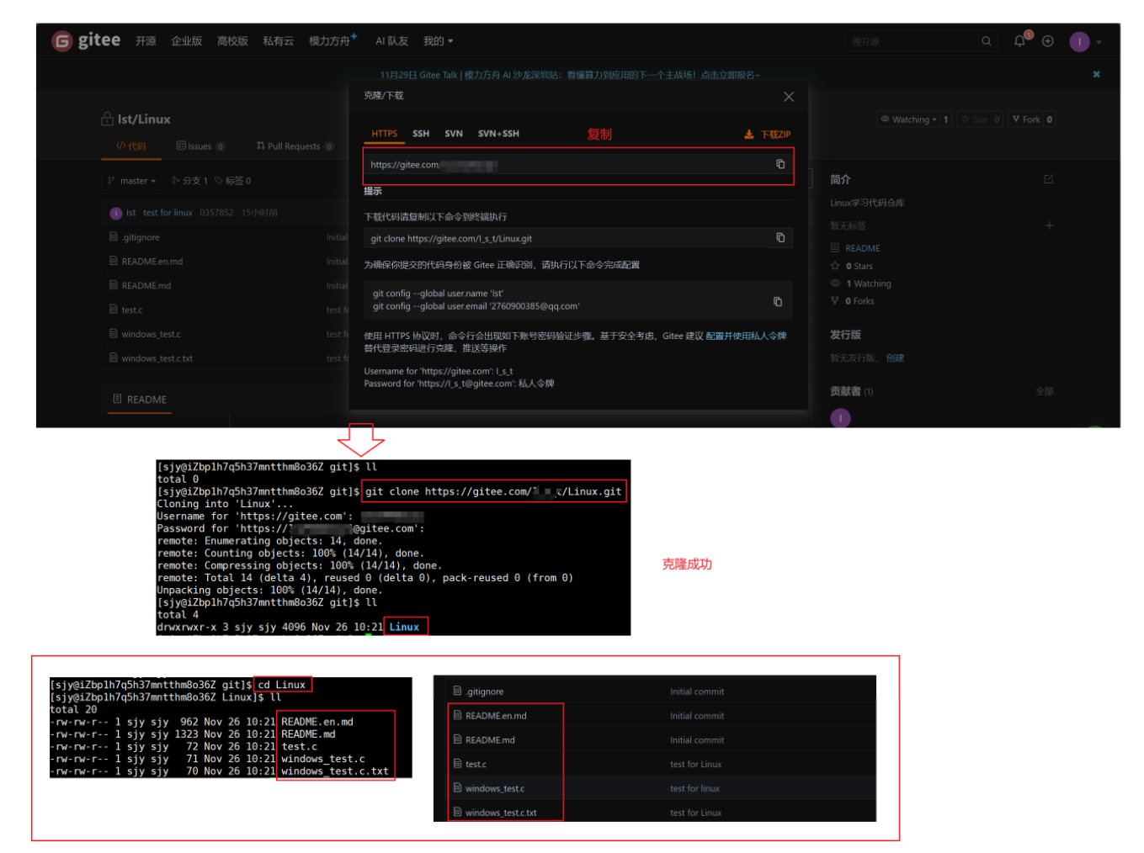Click .gitignore in the bottom file list
The height and width of the screenshot is (853, 1144).
[x=484, y=691]
